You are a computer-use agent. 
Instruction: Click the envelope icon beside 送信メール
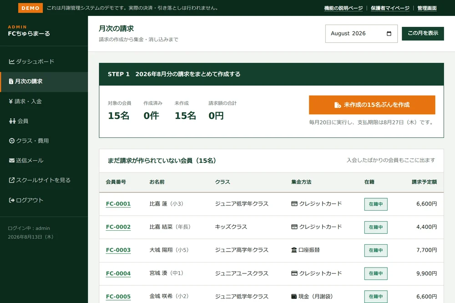(x=12, y=161)
